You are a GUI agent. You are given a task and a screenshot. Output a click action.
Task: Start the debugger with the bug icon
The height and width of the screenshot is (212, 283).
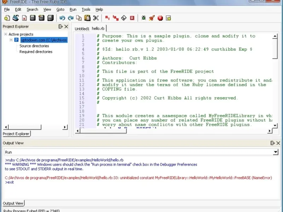[x=144, y=18]
